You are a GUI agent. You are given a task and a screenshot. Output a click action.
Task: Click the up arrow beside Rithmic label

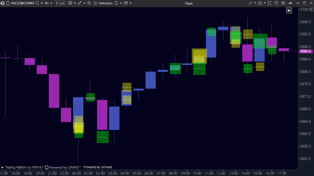pos(2,167)
